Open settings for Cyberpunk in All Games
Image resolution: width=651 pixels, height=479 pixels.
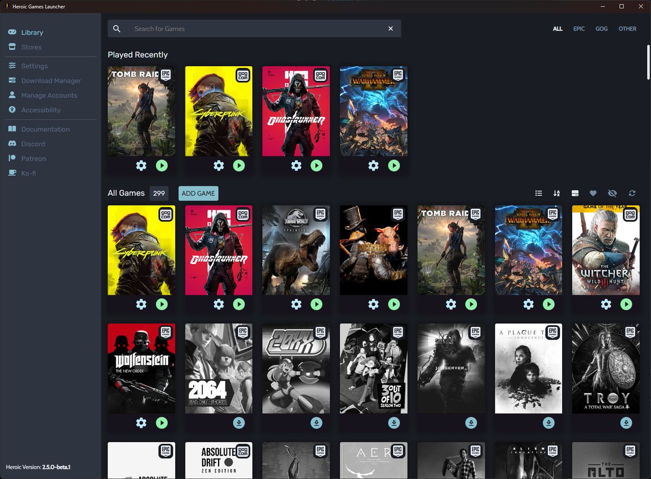pyautogui.click(x=141, y=304)
